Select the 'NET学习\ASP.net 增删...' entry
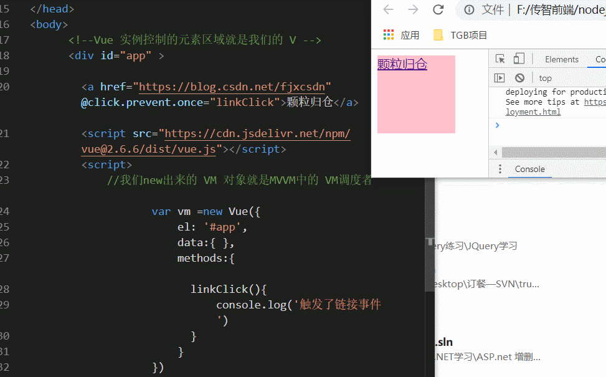The height and width of the screenshot is (377, 606). tap(488, 356)
